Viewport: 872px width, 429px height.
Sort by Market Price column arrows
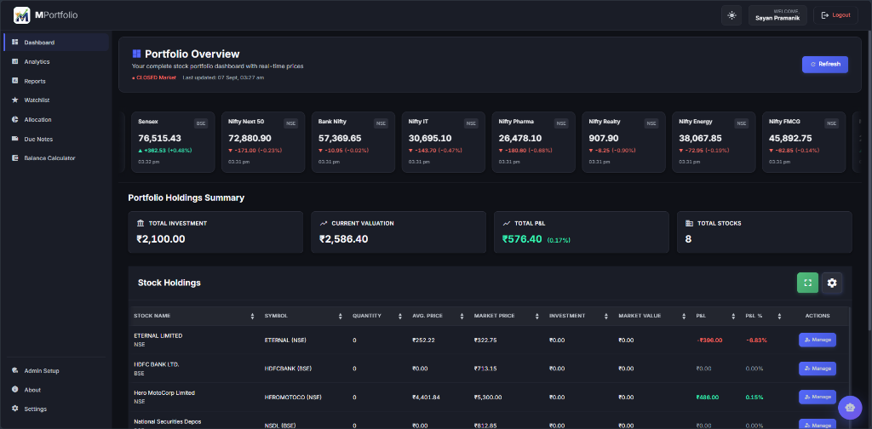tap(537, 316)
